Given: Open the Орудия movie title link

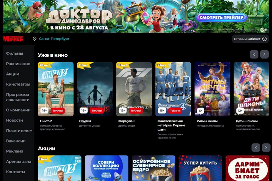Looking at the screenshot, I should click(x=85, y=121).
